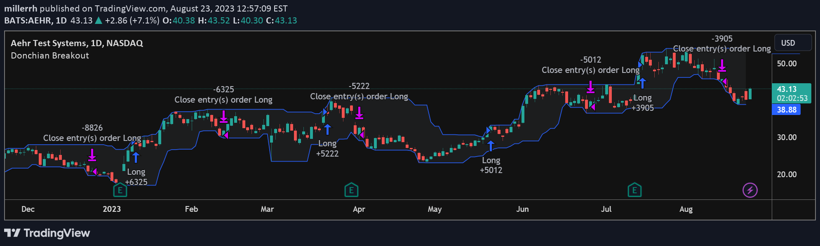The width and height of the screenshot is (820, 246).
Task: Click the Long +3905 entry label
Action: pos(643,103)
